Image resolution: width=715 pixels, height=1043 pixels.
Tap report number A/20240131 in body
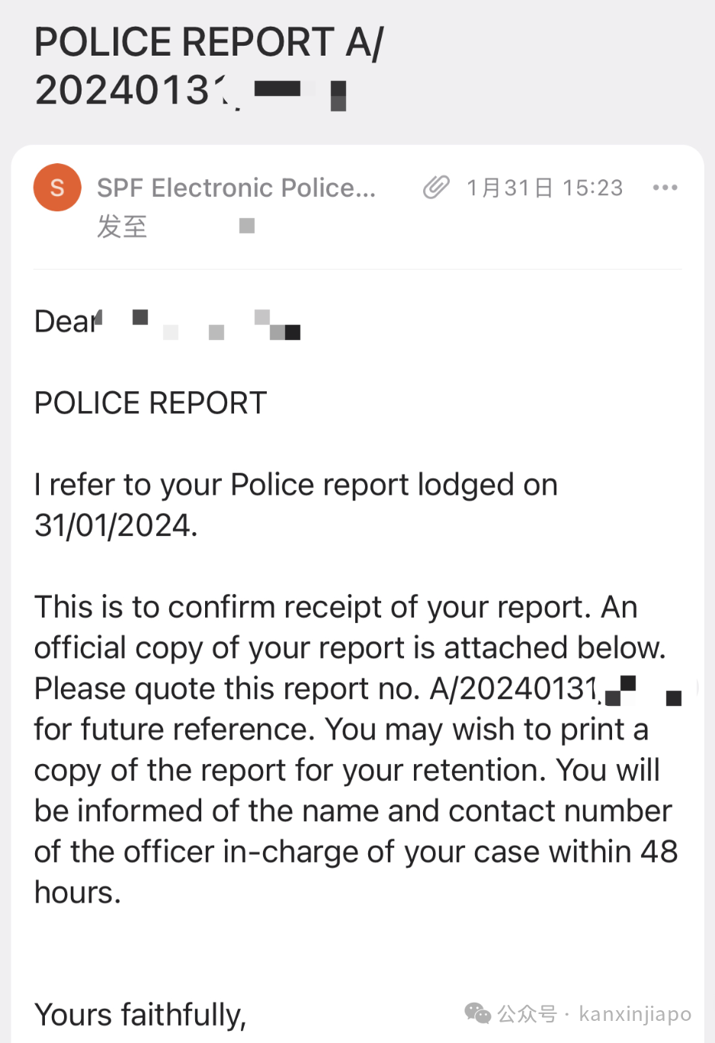coord(516,688)
